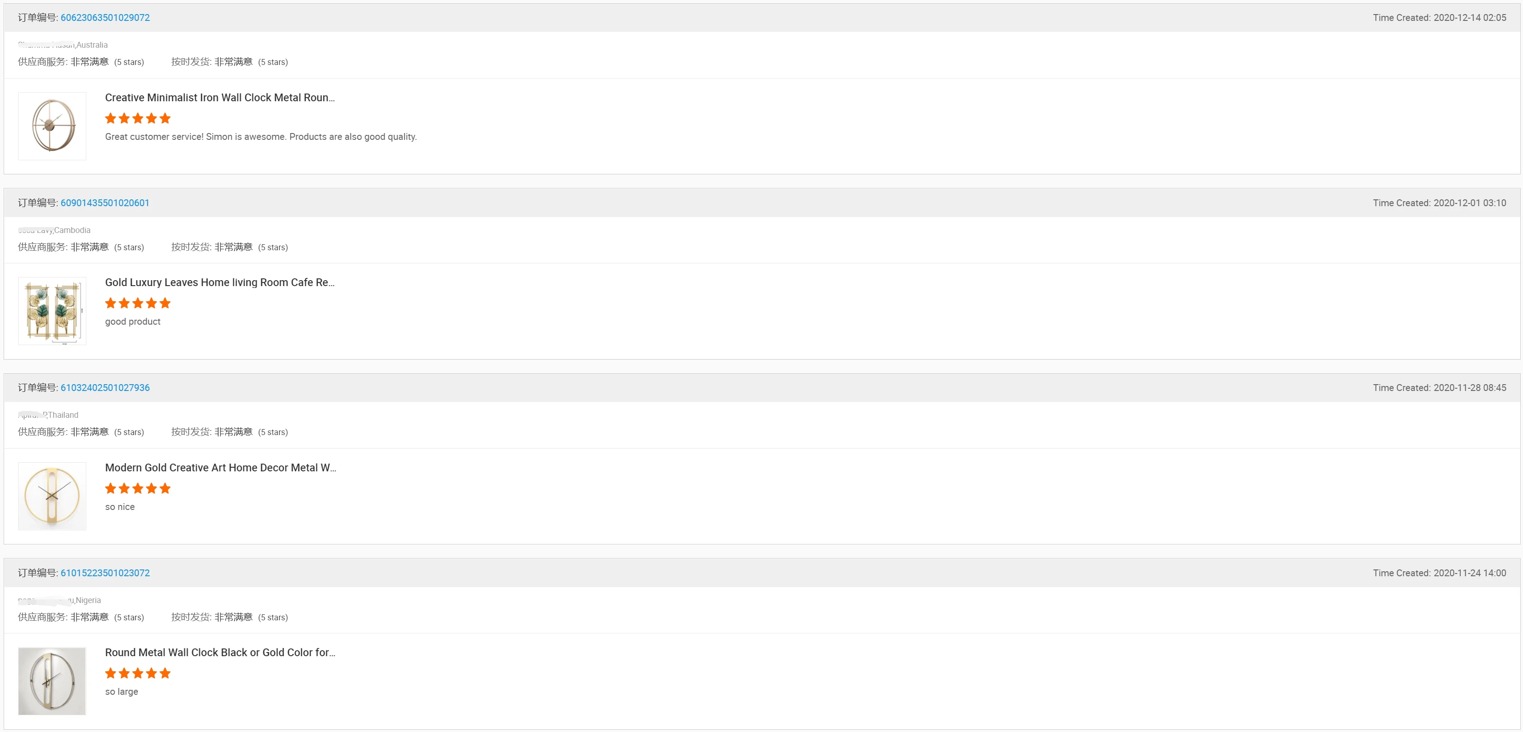This screenshot has height=732, width=1523.
Task: Open order number 61032402501027936 link
Action: click(x=104, y=388)
